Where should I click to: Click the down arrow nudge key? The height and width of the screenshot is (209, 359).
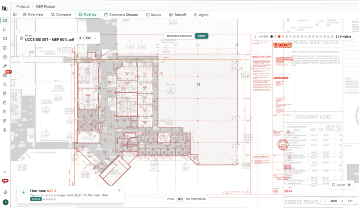point(47,195)
